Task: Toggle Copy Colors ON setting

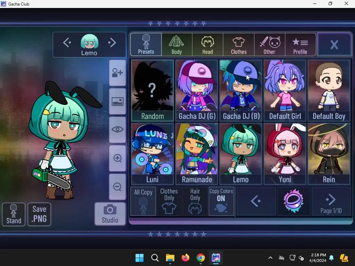Action: tap(221, 201)
